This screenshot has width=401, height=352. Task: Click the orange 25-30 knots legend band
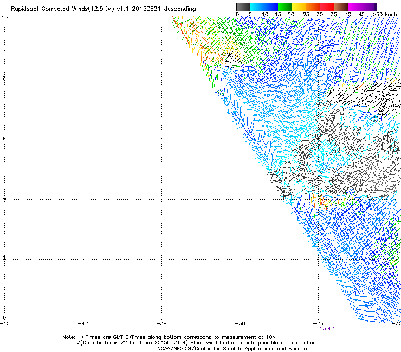(313, 6)
